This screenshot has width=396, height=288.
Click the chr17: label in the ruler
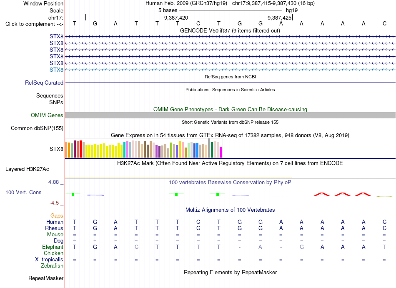pyautogui.click(x=55, y=18)
